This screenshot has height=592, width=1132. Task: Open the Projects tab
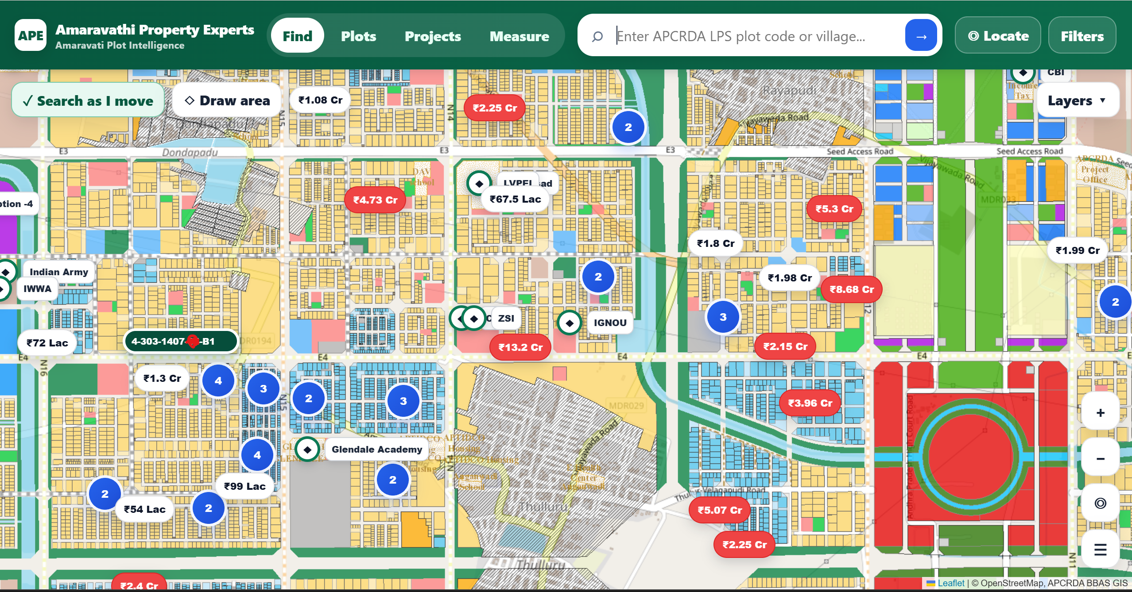coord(433,36)
